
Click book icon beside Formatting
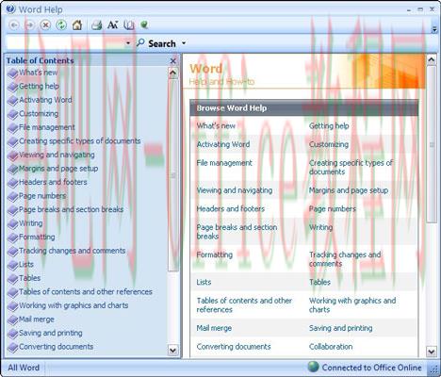coord(13,238)
